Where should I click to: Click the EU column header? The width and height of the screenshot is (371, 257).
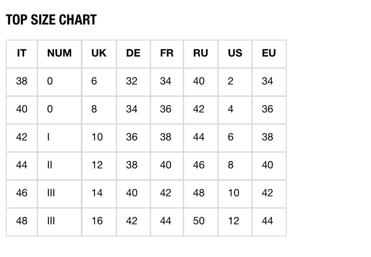point(269,54)
